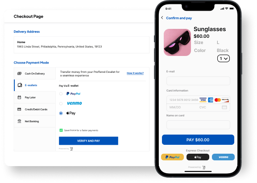
Task: Click the E-wallets wallet icon
Action: (x=20, y=85)
